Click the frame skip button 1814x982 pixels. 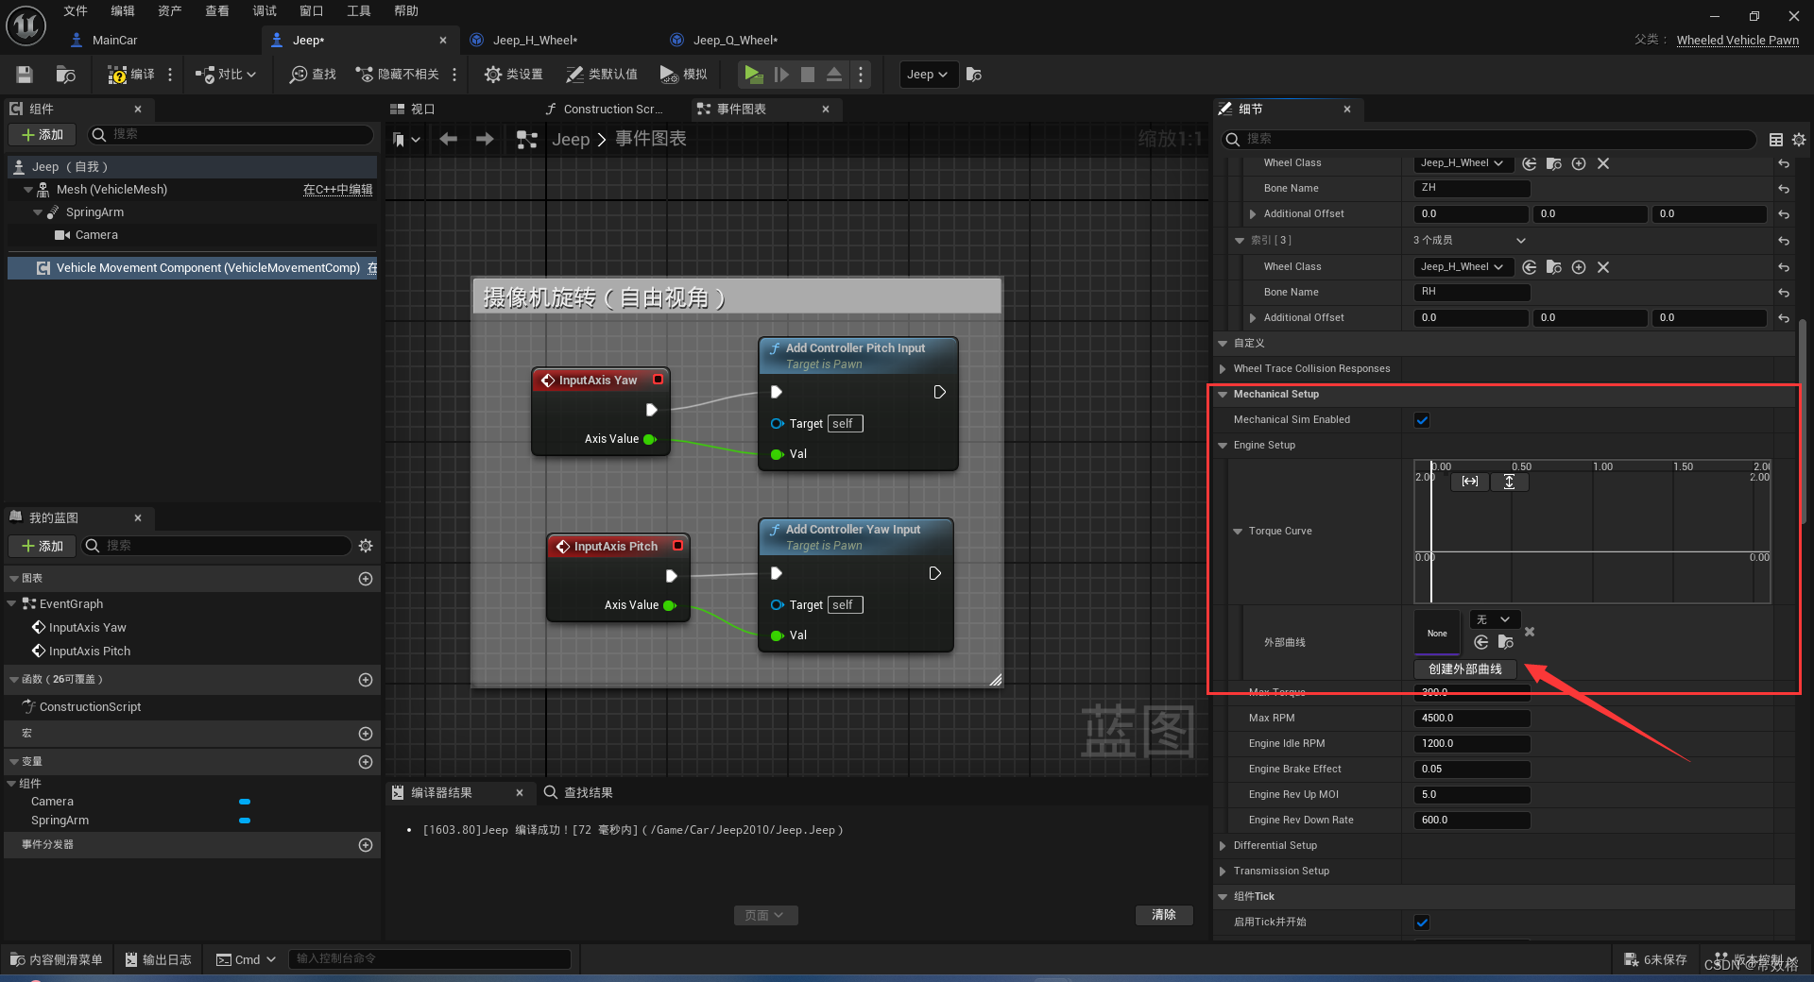(781, 75)
